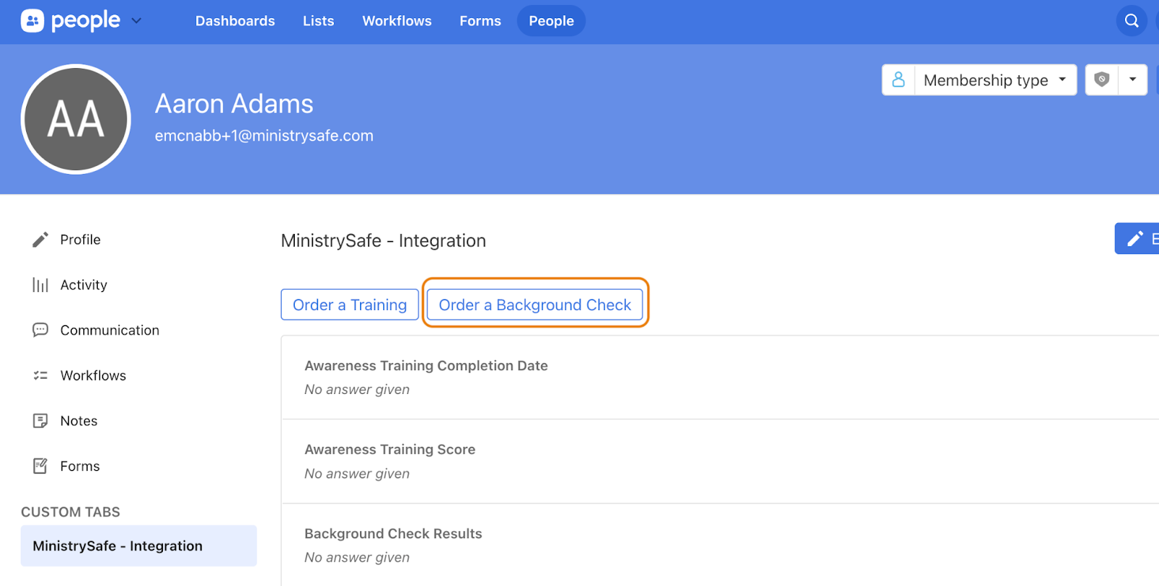This screenshot has width=1159, height=586.
Task: Click the shield status icon
Action: coord(1101,80)
